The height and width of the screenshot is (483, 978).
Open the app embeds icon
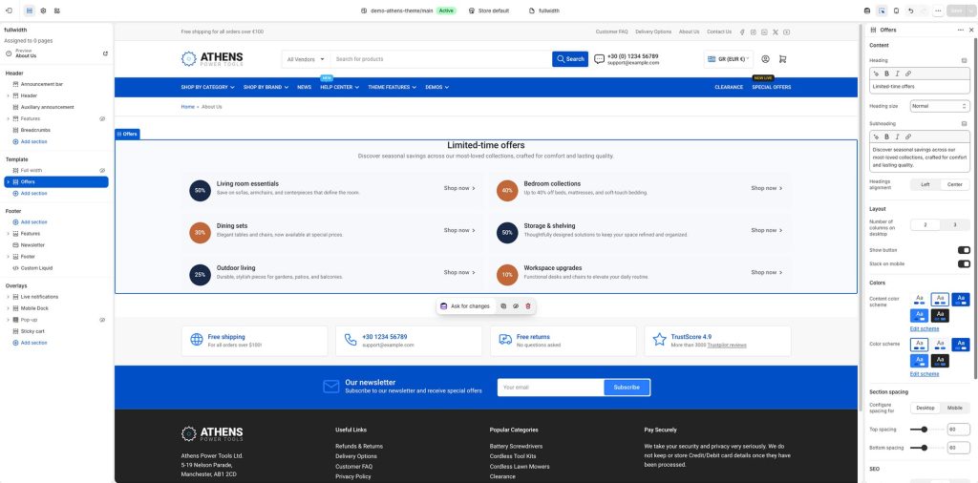[56, 10]
